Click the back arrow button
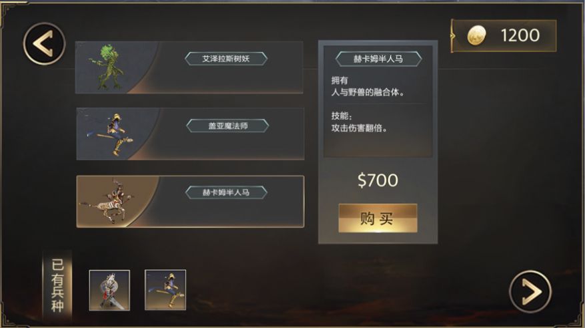The image size is (585, 328). pyautogui.click(x=44, y=43)
